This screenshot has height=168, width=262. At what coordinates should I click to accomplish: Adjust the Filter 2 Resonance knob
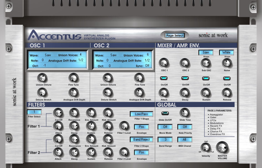pyautogui.click(x=74, y=139)
